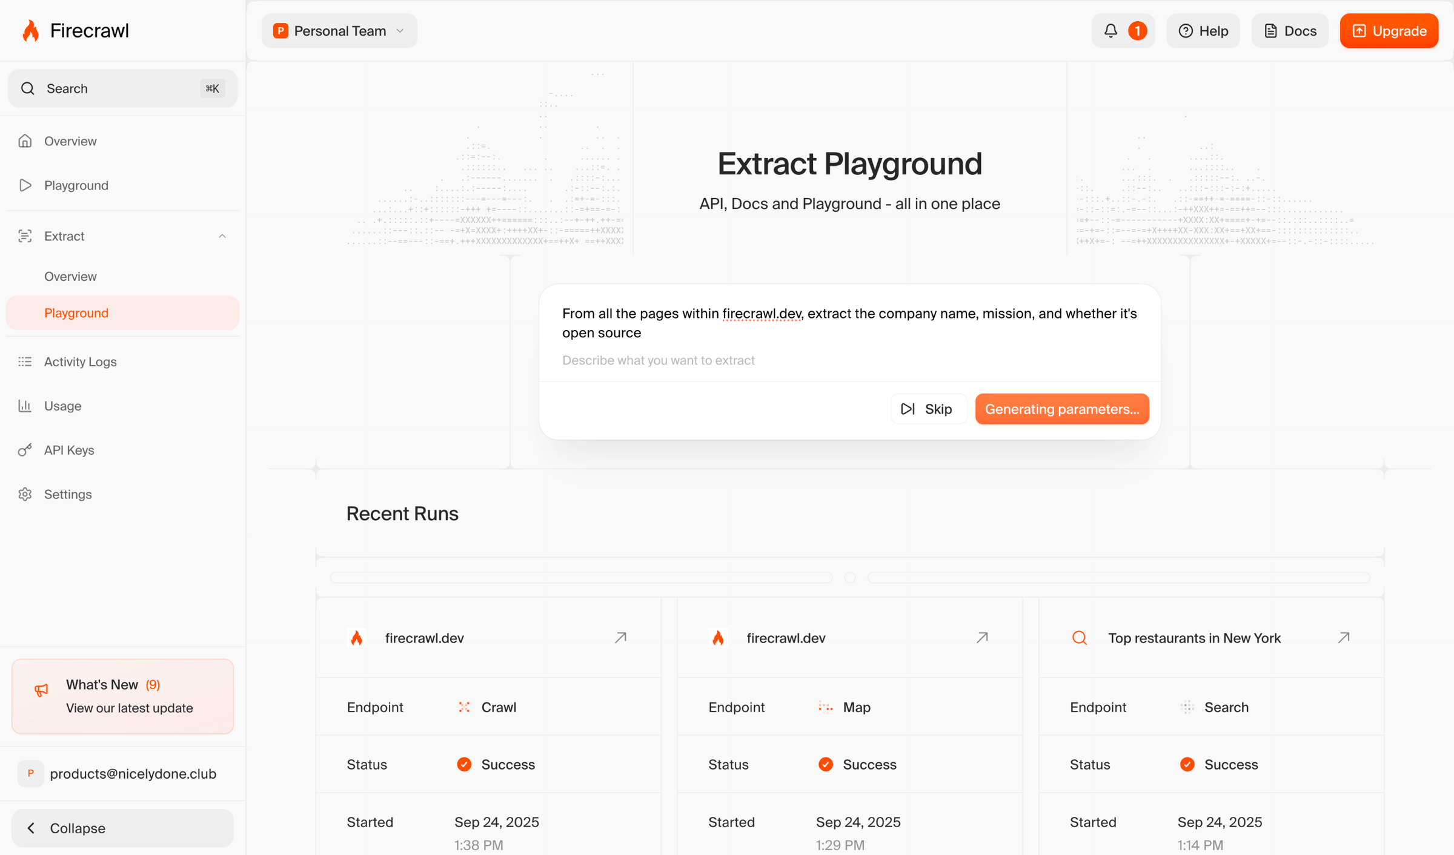This screenshot has width=1454, height=855.
Task: Click the Map run Success checkmark
Action: [x=825, y=764]
